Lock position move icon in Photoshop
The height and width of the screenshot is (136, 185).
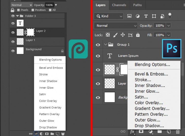(123, 35)
